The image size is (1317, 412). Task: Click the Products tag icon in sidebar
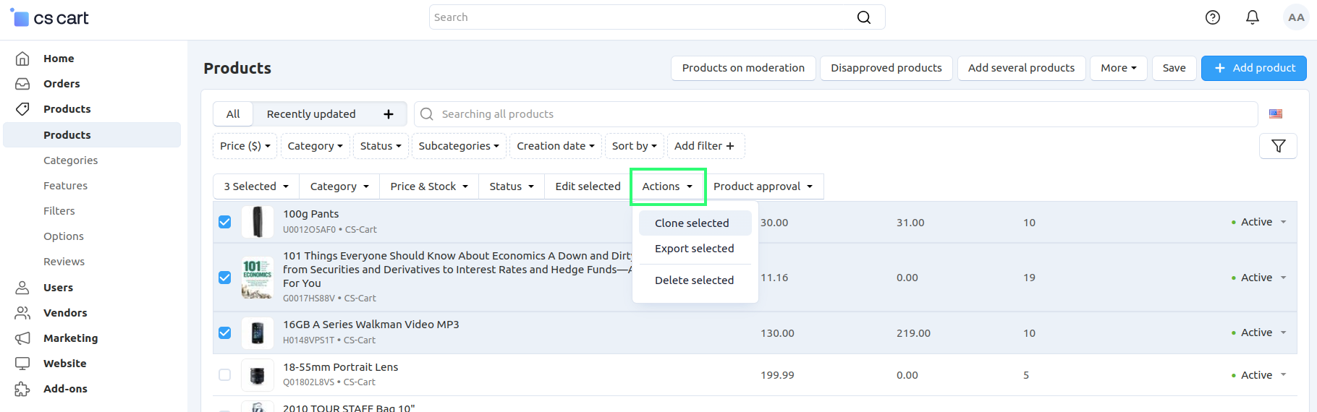22,109
